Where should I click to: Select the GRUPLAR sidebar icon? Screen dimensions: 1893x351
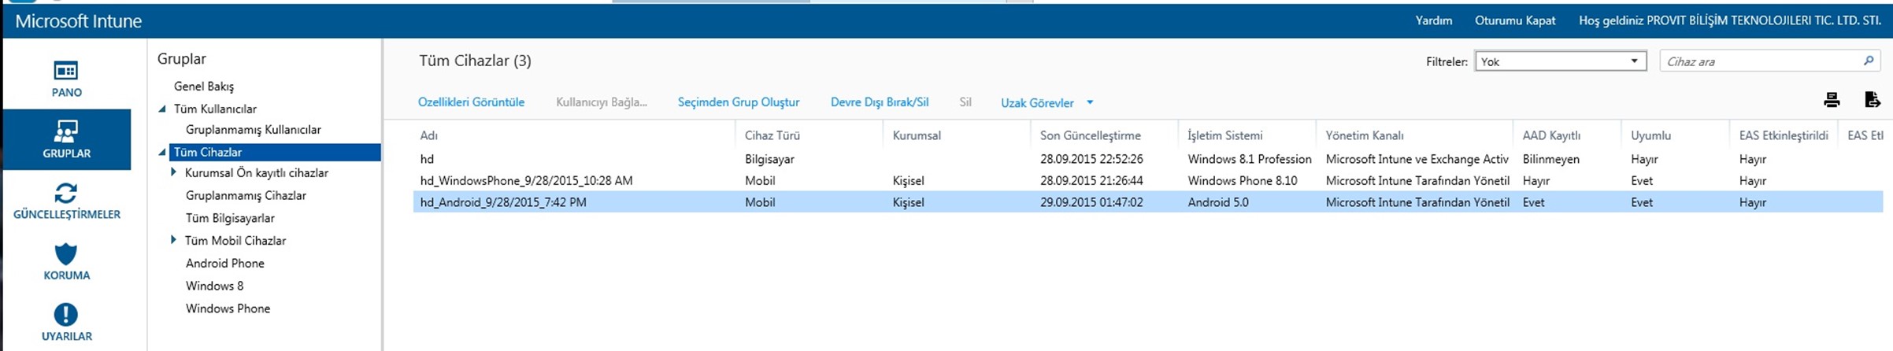pos(66,139)
